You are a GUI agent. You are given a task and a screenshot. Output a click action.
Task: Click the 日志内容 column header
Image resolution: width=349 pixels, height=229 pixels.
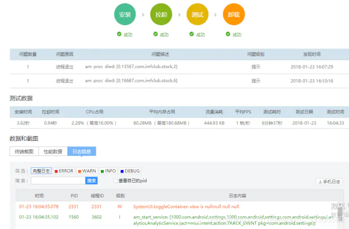click(x=238, y=196)
